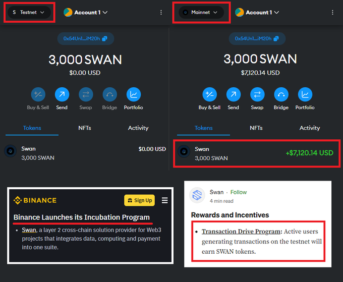Click the Rewards and Incentives heading
343x282 pixels.
pos(230,215)
